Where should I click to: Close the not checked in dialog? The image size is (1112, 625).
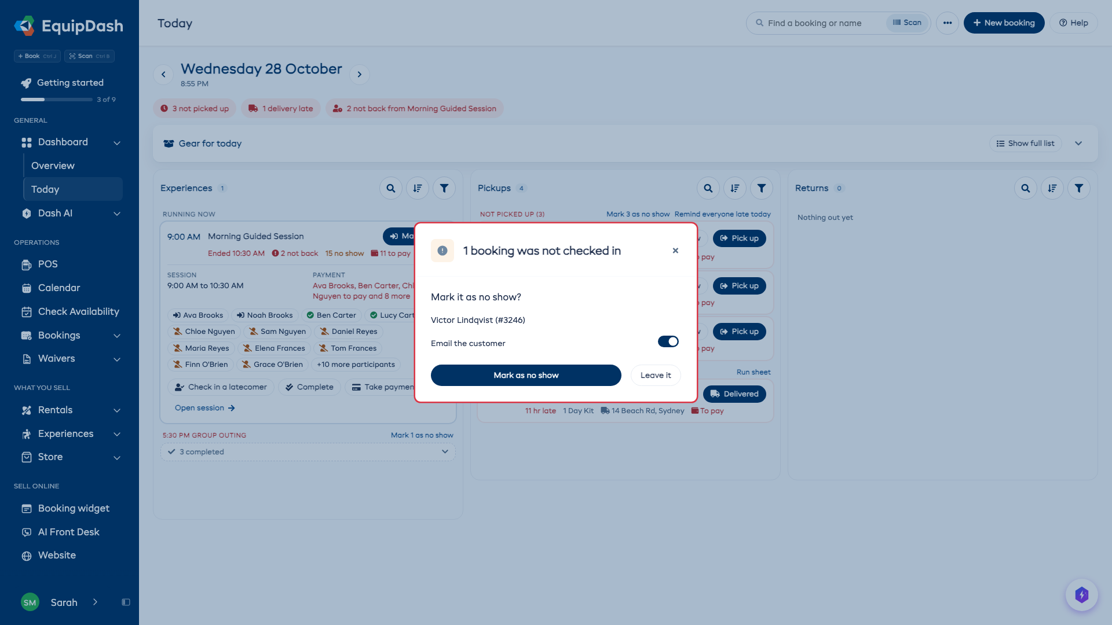point(675,251)
